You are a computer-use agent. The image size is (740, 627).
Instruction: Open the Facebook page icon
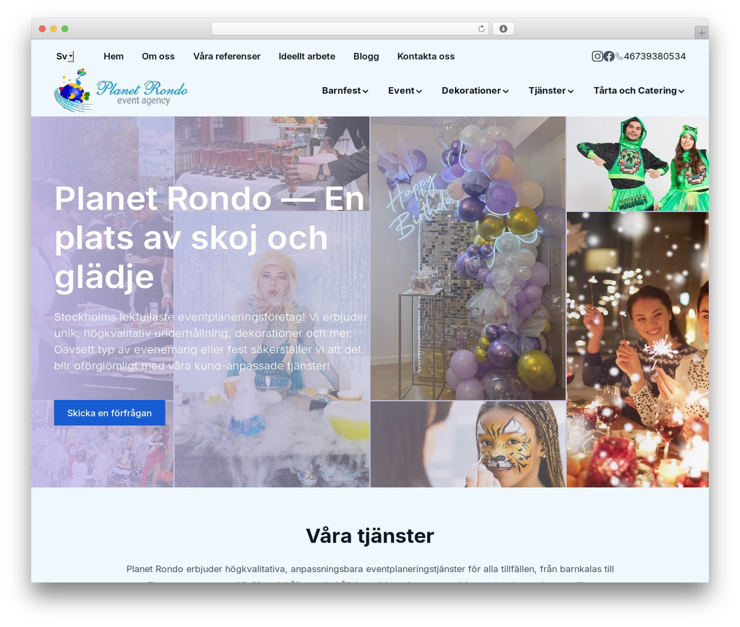point(609,56)
